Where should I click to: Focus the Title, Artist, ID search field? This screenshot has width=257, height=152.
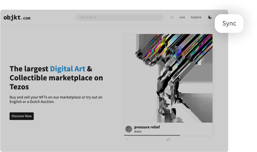tap(119, 17)
